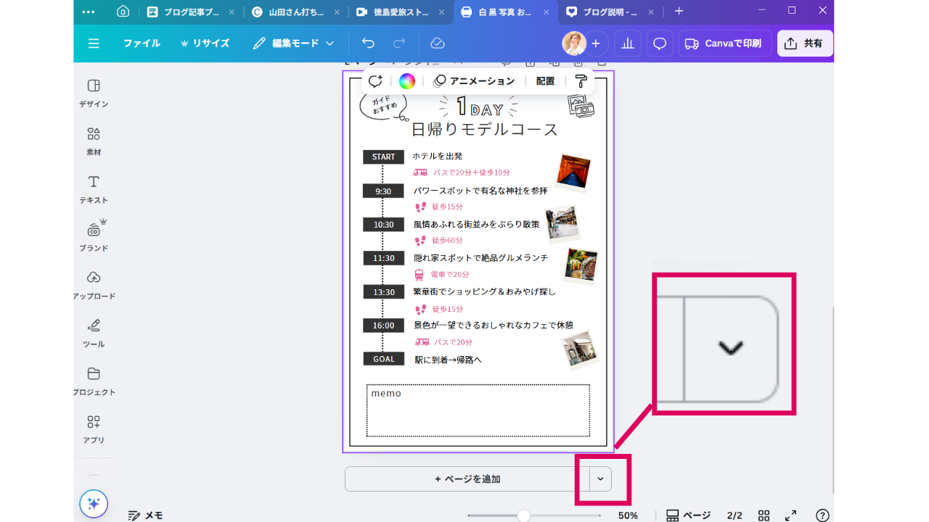Launch the Canva AI sparkle assistant
Viewport: 929px width, 522px height.
click(94, 503)
